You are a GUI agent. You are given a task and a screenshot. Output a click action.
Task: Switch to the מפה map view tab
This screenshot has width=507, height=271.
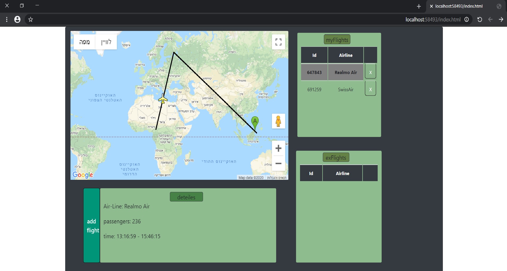tap(85, 42)
